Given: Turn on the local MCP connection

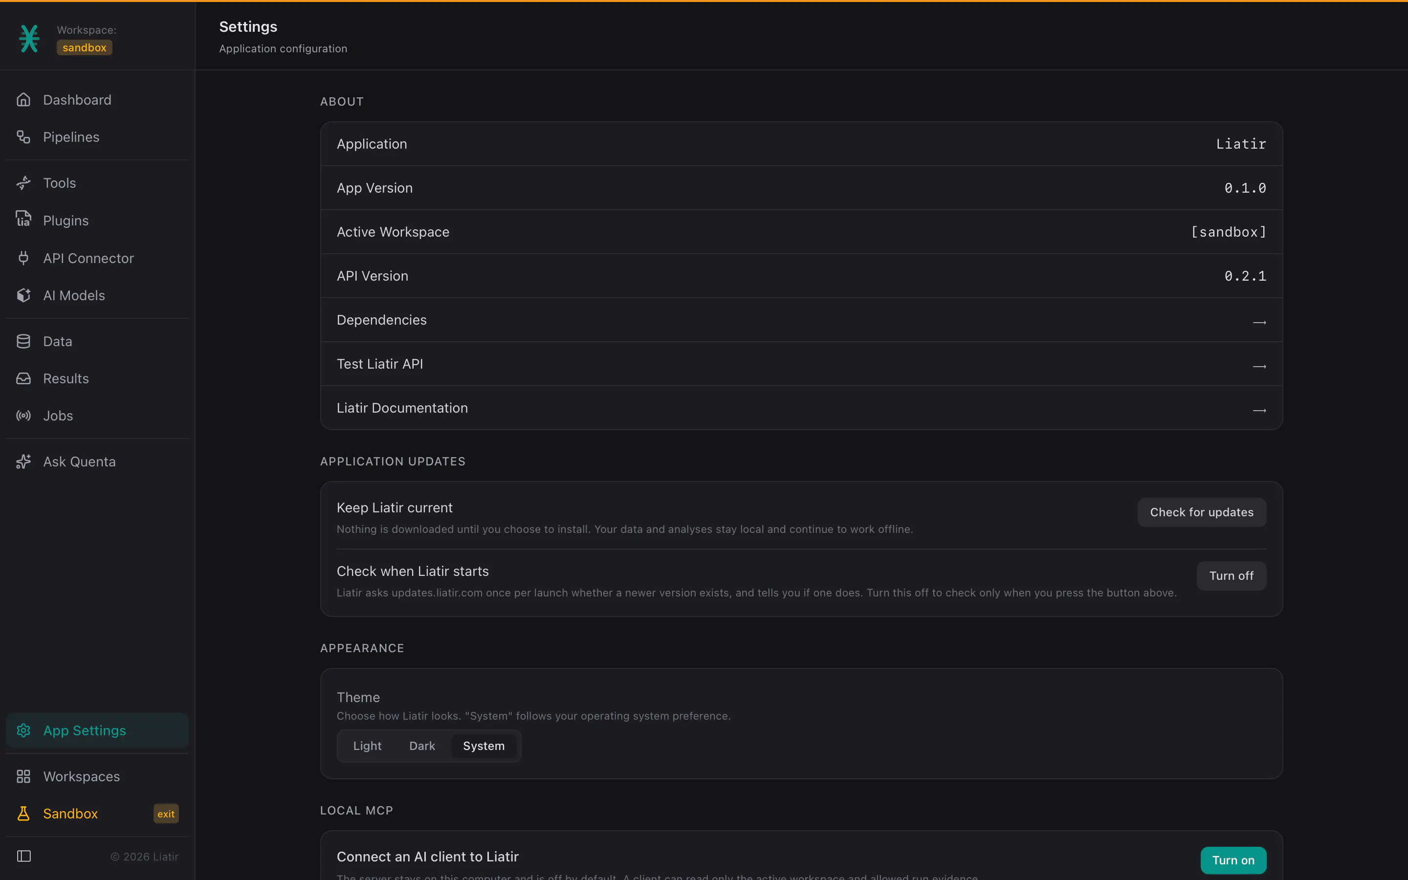Looking at the screenshot, I should (1233, 860).
